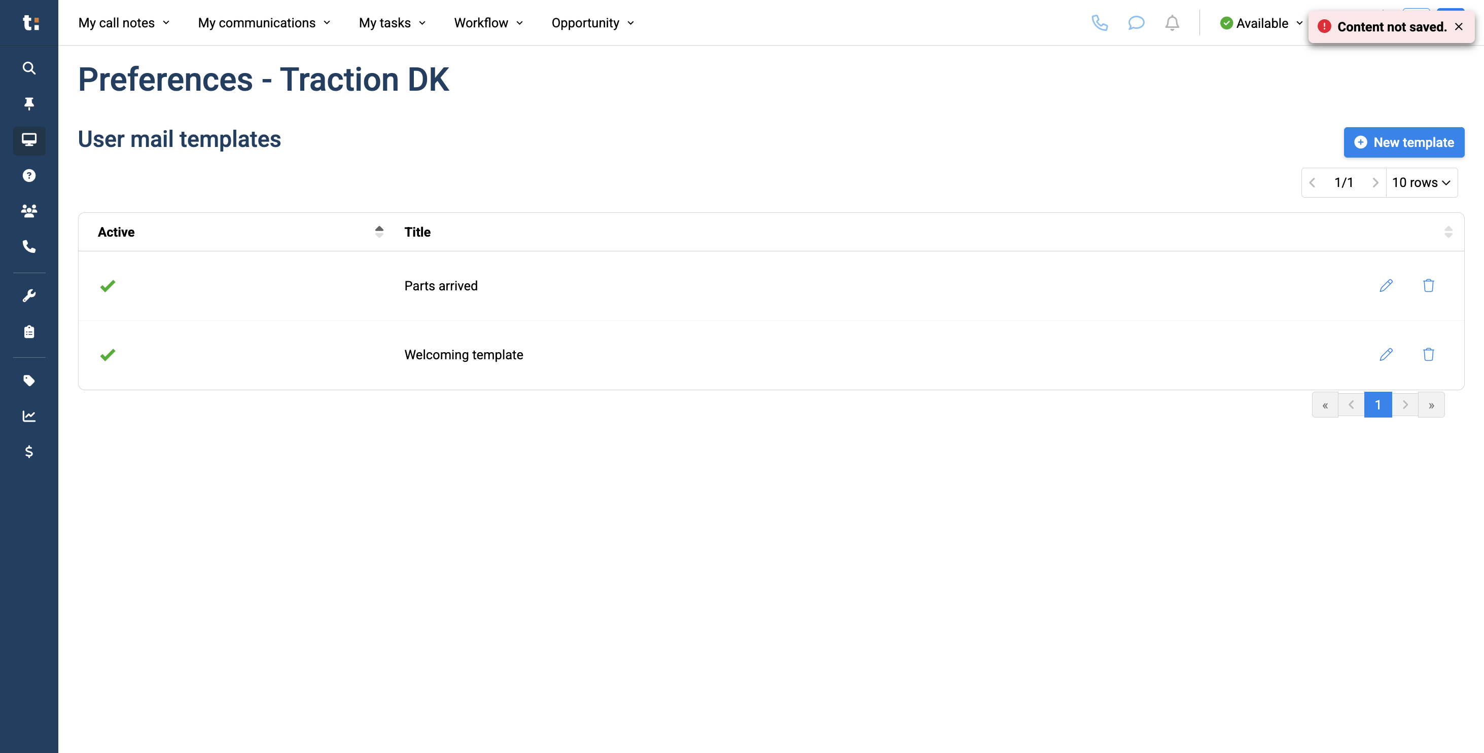Dismiss the Content not saved notification
The height and width of the screenshot is (753, 1484).
click(x=1459, y=26)
